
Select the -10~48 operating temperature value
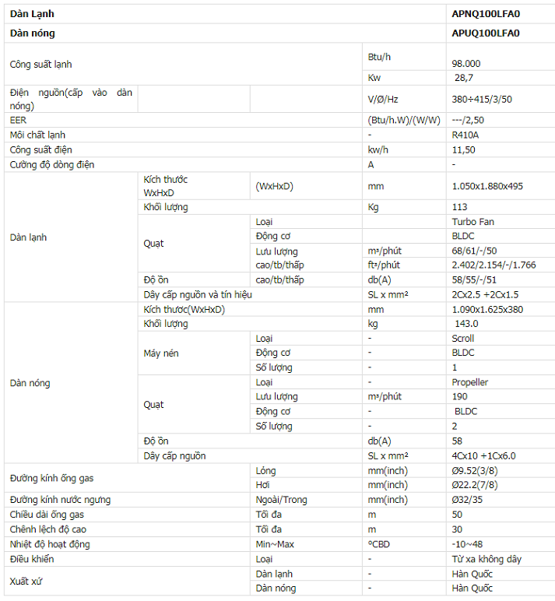(469, 544)
